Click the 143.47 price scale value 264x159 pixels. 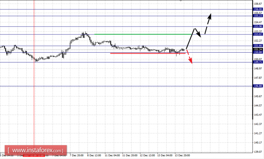258,115
